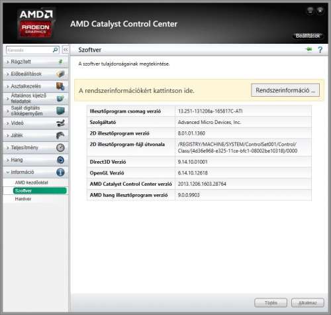Expand Általános kijelző feladatok section

(x=36, y=98)
